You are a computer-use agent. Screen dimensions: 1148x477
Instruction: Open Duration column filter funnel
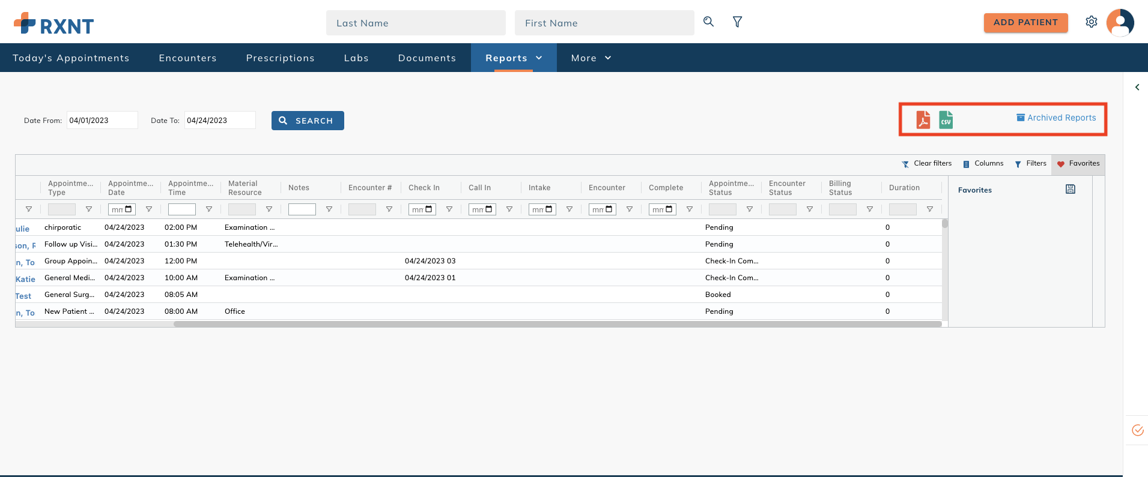tap(930, 209)
